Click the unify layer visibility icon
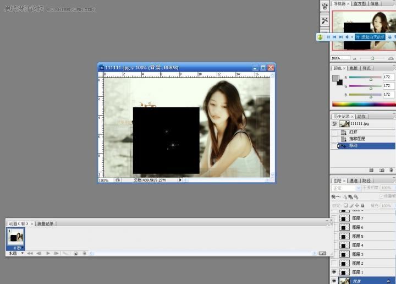The image size is (396, 284). [x=350, y=197]
